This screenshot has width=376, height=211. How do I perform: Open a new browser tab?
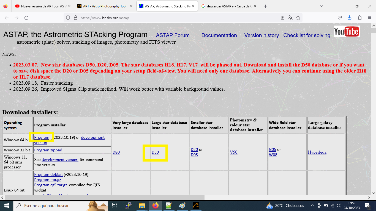click(x=265, y=6)
